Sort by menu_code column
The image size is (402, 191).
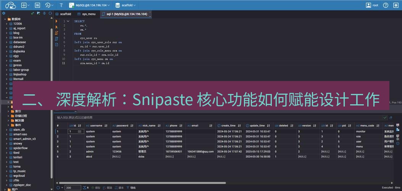pos(378,126)
